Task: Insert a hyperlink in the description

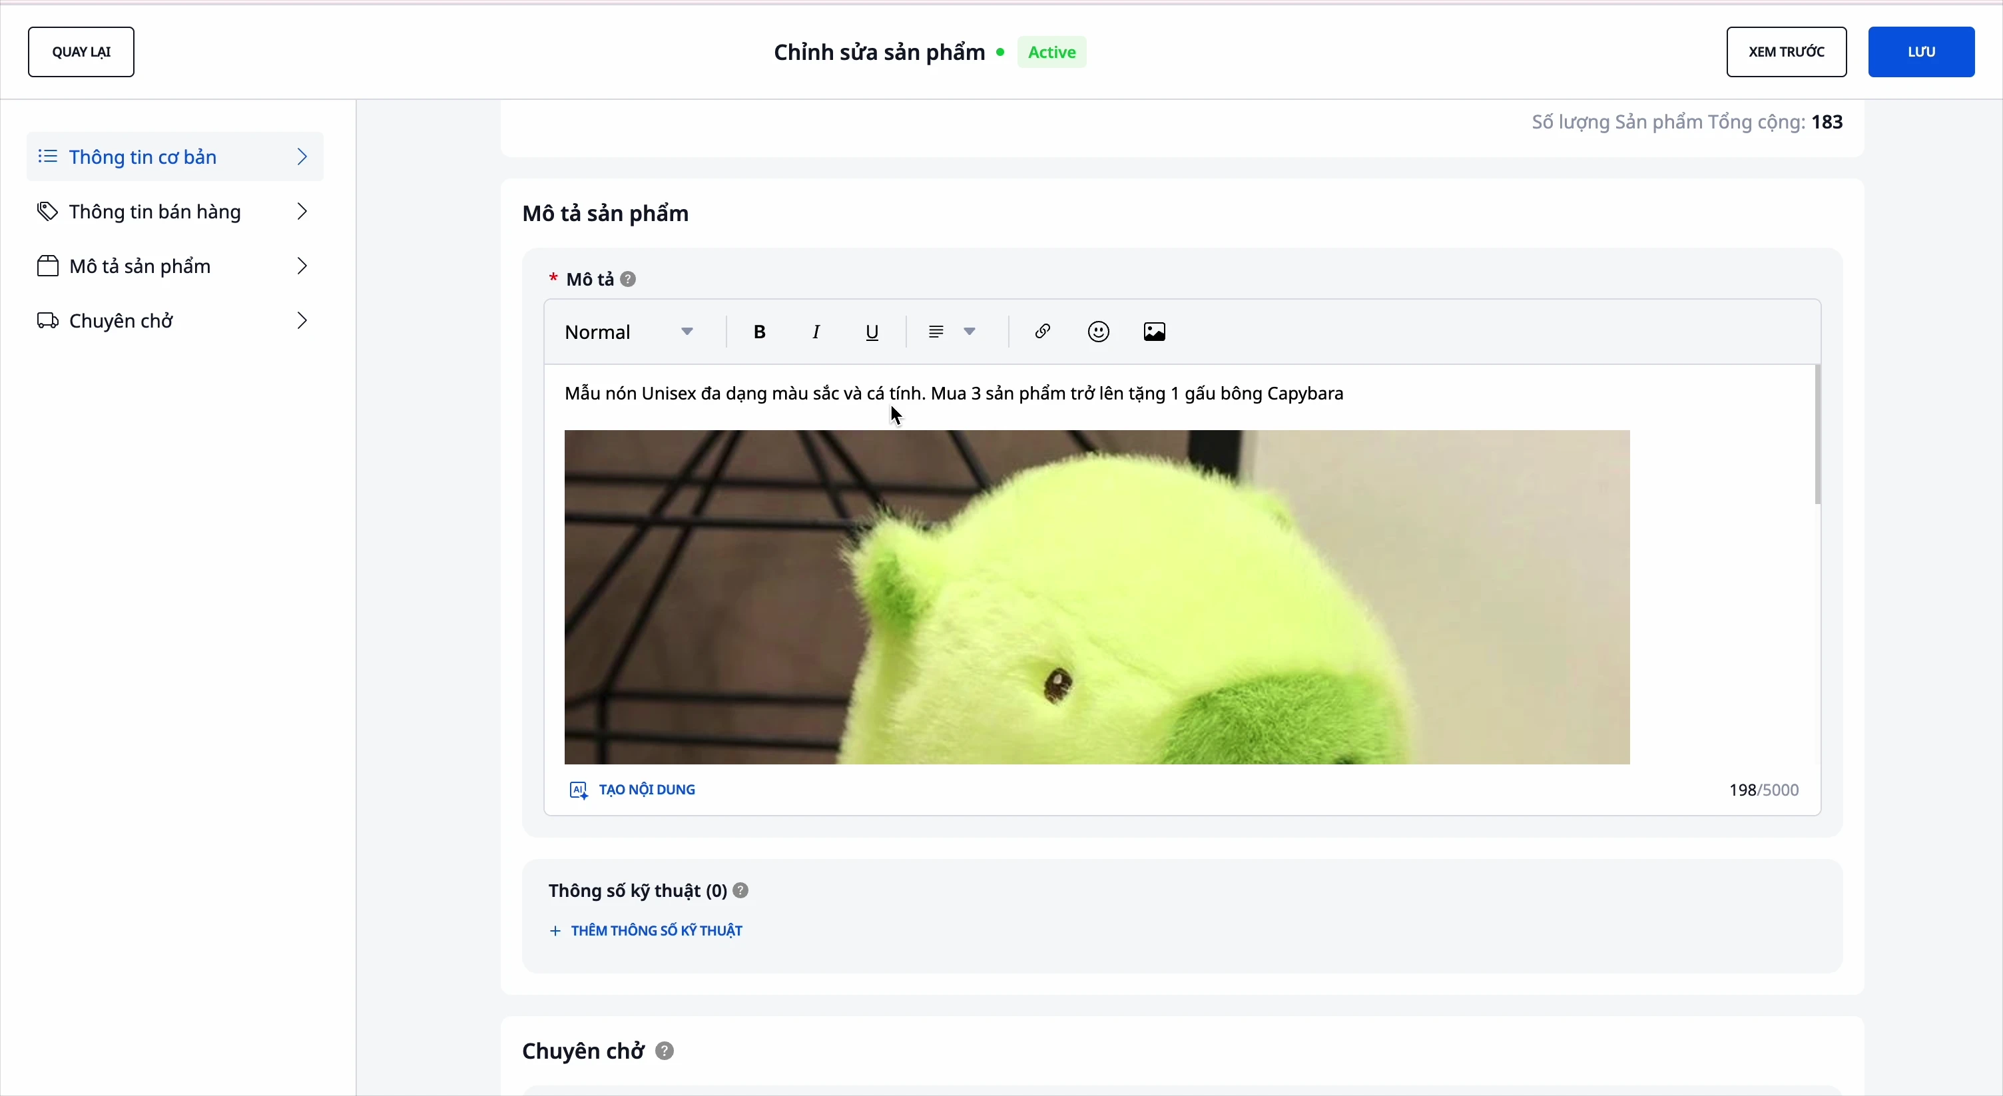Action: [x=1043, y=331]
